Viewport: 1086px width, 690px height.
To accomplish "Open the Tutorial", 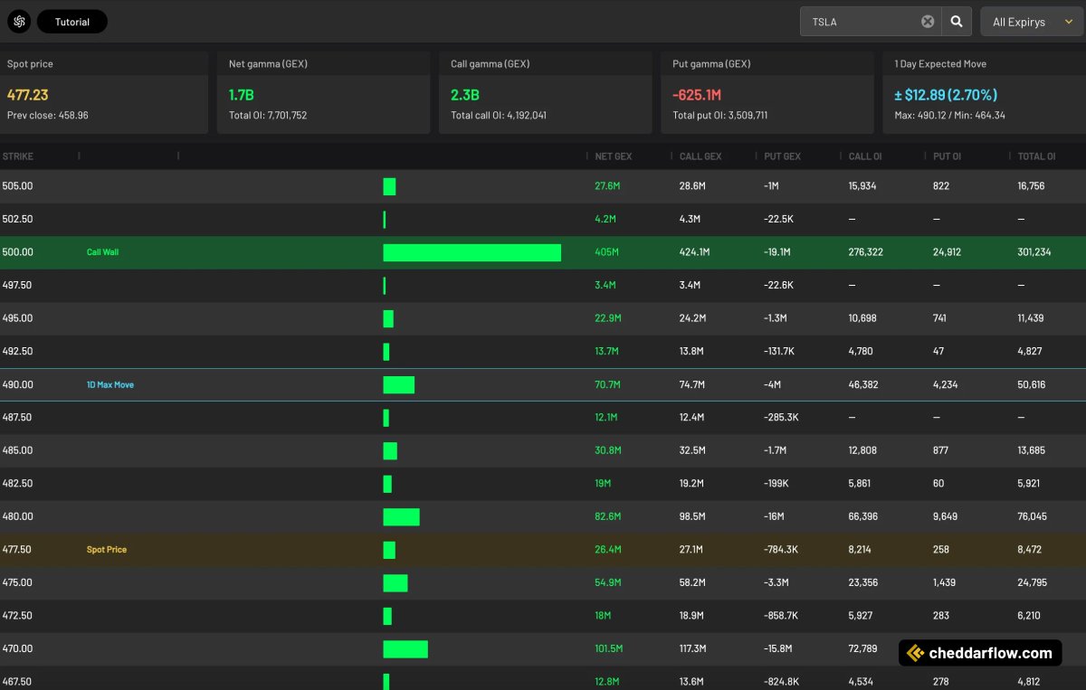I will pyautogui.click(x=71, y=21).
